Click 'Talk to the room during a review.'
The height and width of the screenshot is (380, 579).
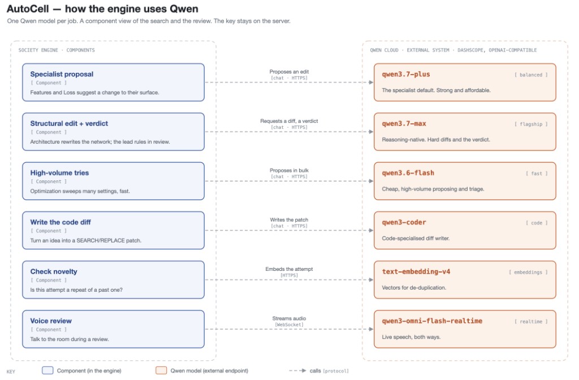click(x=70, y=339)
